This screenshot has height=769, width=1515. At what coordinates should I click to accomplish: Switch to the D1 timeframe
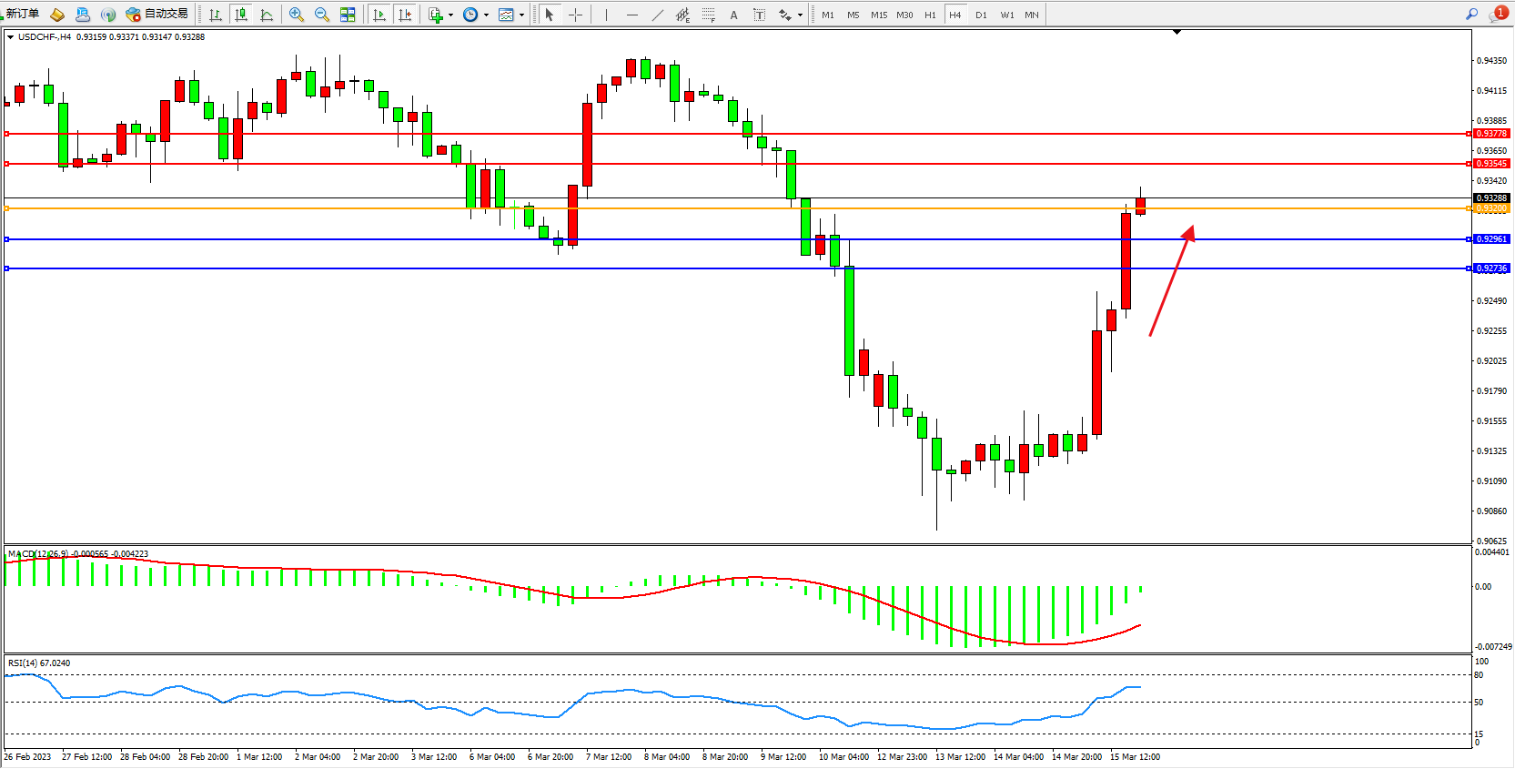[x=981, y=15]
